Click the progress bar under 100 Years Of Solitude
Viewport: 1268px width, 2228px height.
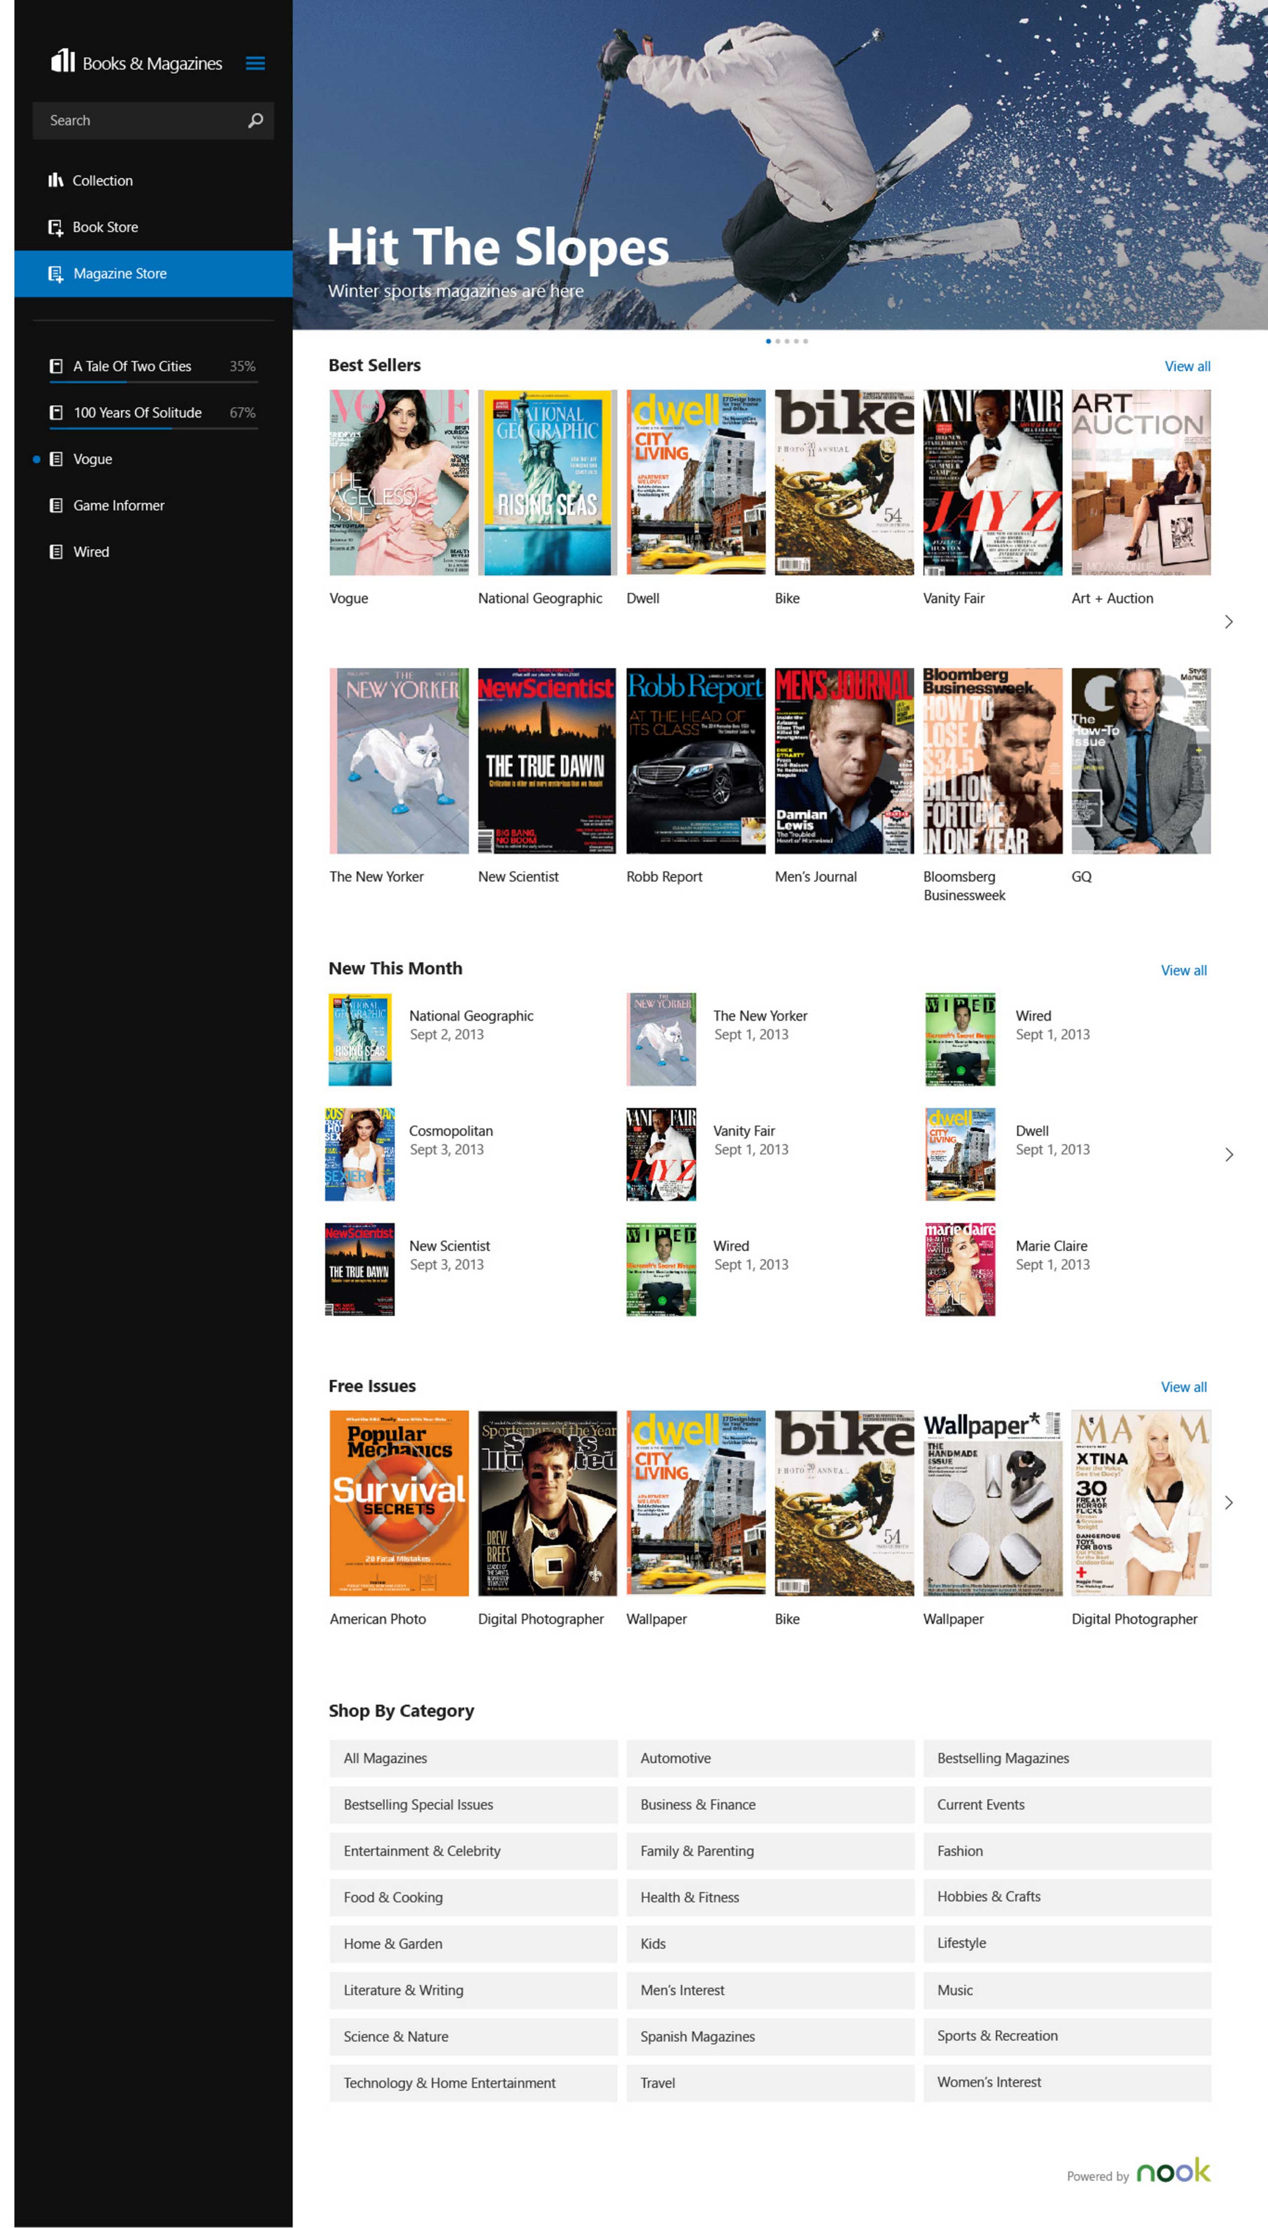153,428
